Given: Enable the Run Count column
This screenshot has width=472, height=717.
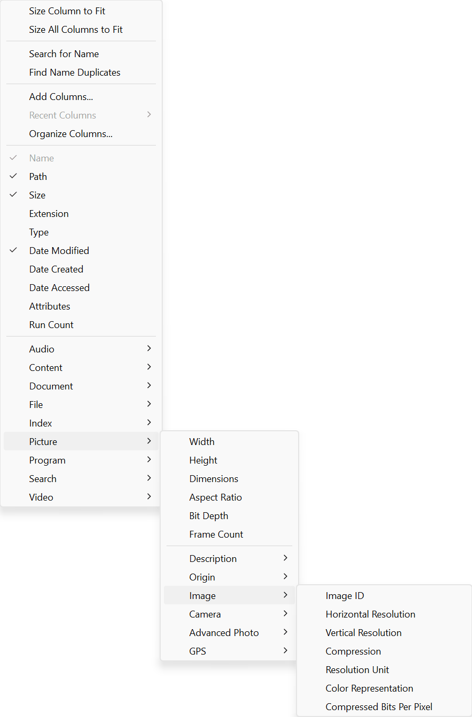Looking at the screenshot, I should coord(51,325).
